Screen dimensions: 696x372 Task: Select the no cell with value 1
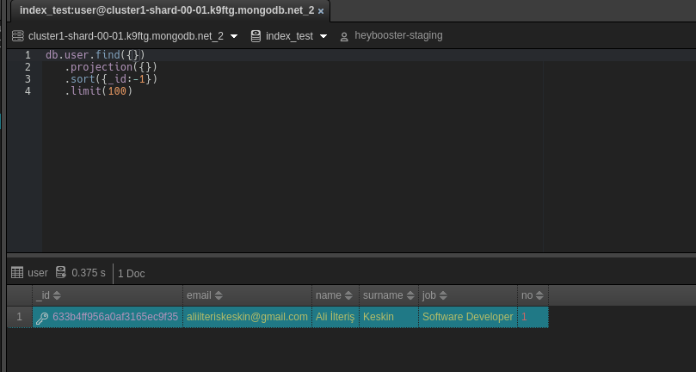[x=533, y=317]
